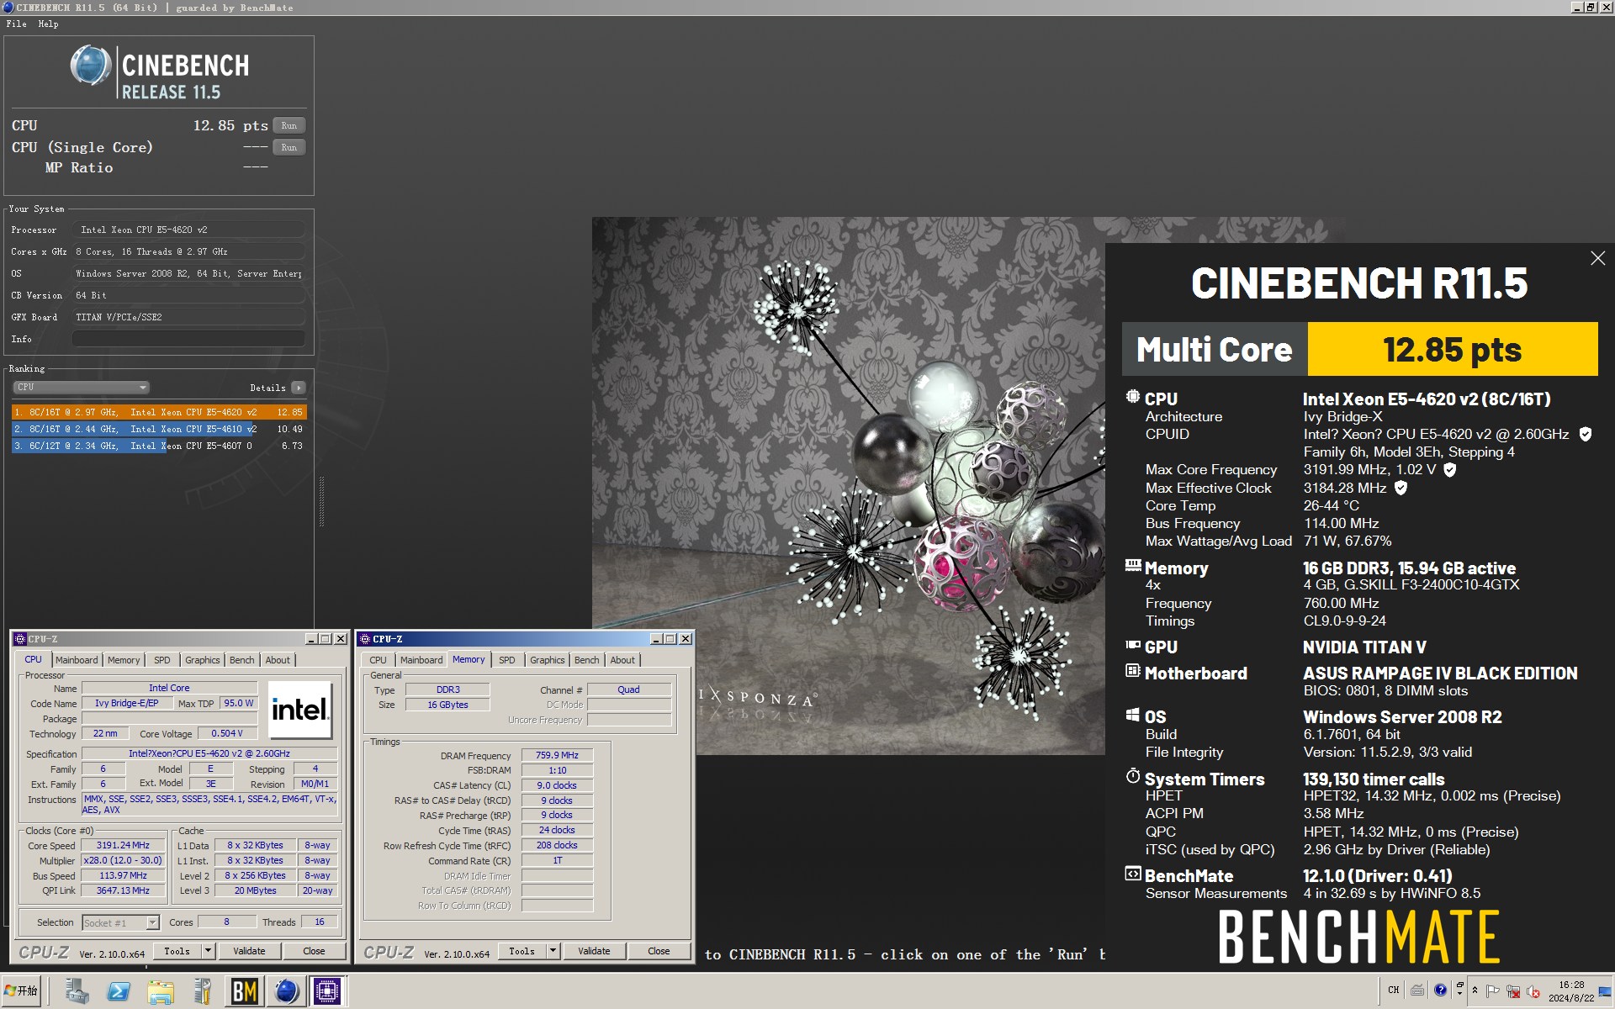The image size is (1615, 1009).
Task: Click the Ranking Details arrow button
Action: click(x=299, y=388)
